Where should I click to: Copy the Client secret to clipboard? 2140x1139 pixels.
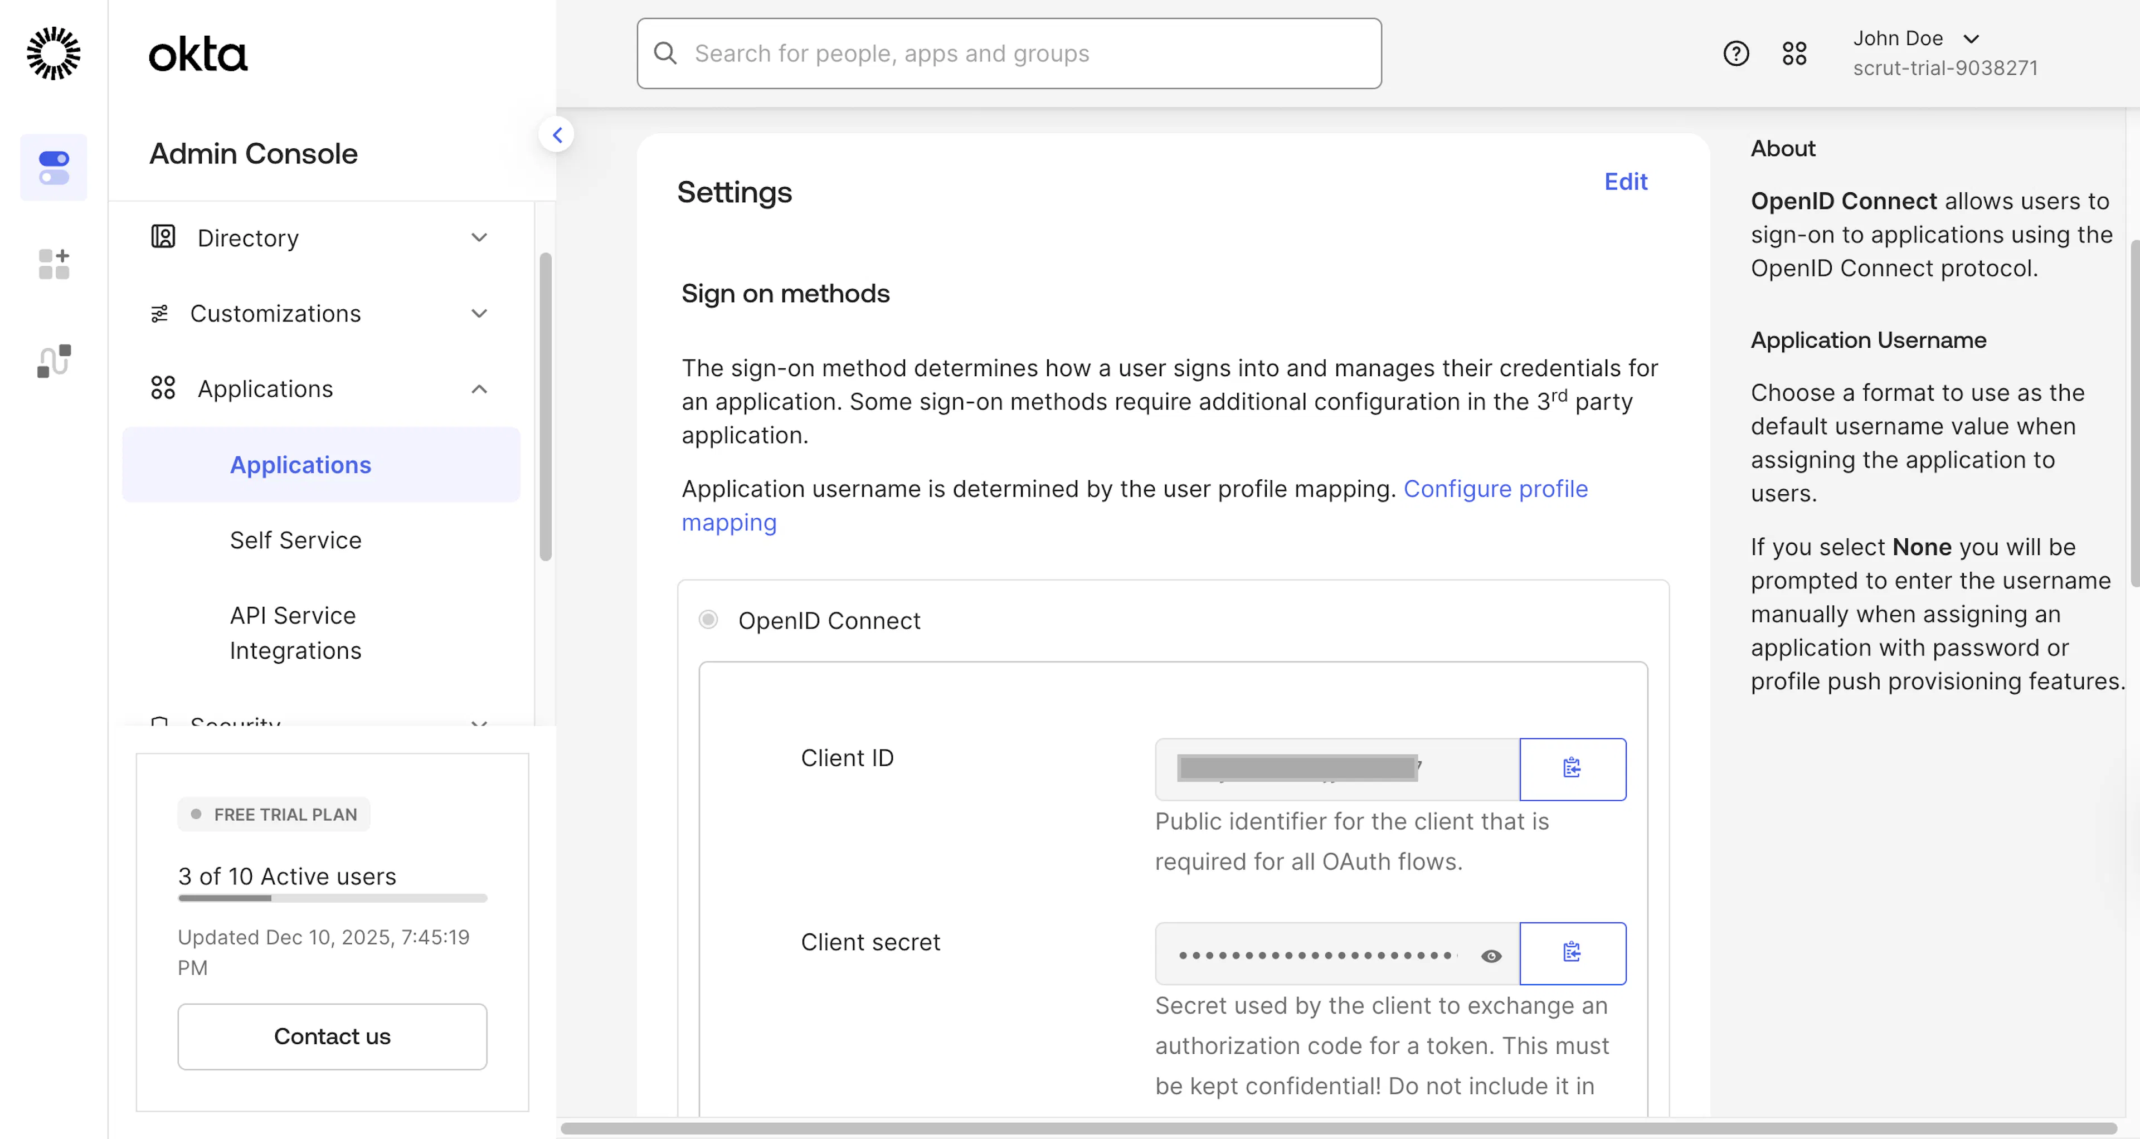1573,953
